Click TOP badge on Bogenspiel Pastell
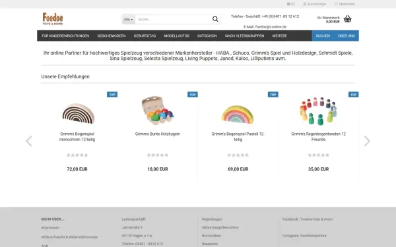This screenshot has height=247, width=396. [x=273, y=94]
